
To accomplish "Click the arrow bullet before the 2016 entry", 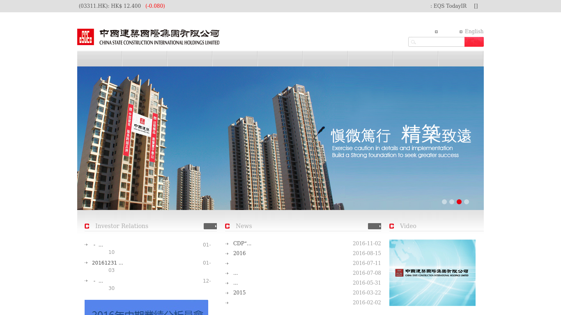I will point(227,253).
